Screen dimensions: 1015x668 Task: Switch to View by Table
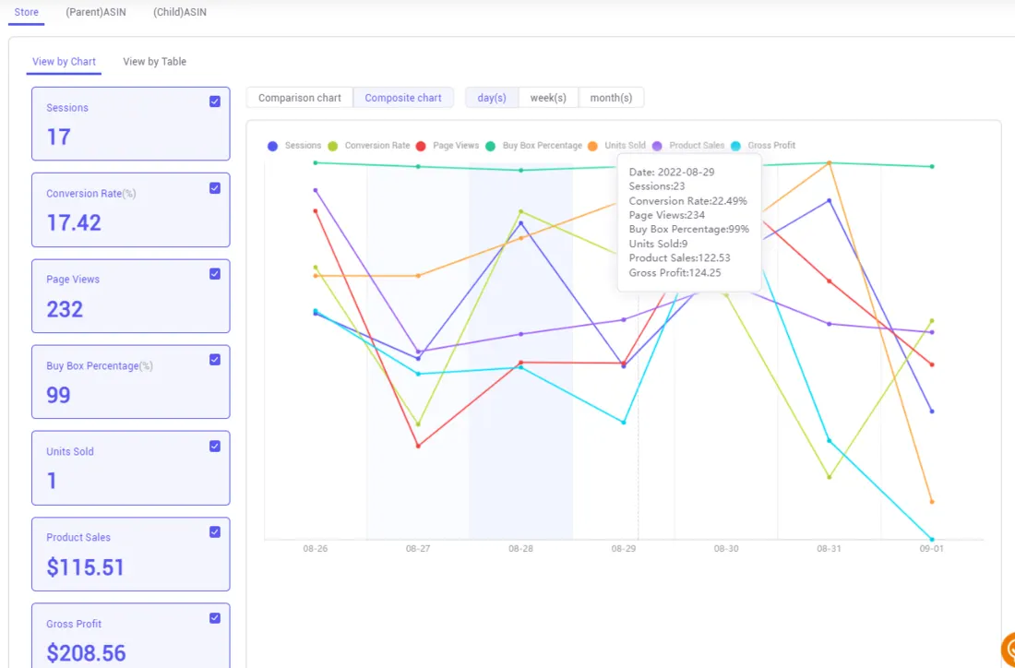tap(154, 61)
